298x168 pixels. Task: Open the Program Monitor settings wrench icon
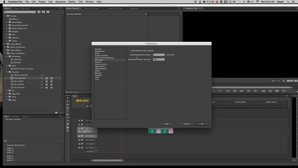[284, 81]
